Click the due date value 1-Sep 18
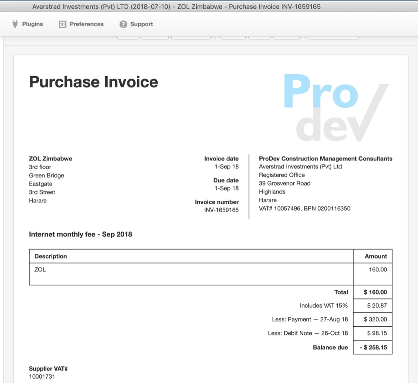This screenshot has height=383, width=418. pyautogui.click(x=226, y=188)
